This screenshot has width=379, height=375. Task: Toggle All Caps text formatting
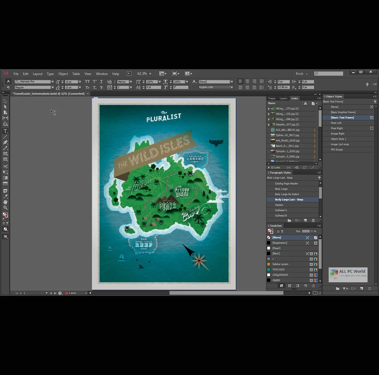[87, 82]
